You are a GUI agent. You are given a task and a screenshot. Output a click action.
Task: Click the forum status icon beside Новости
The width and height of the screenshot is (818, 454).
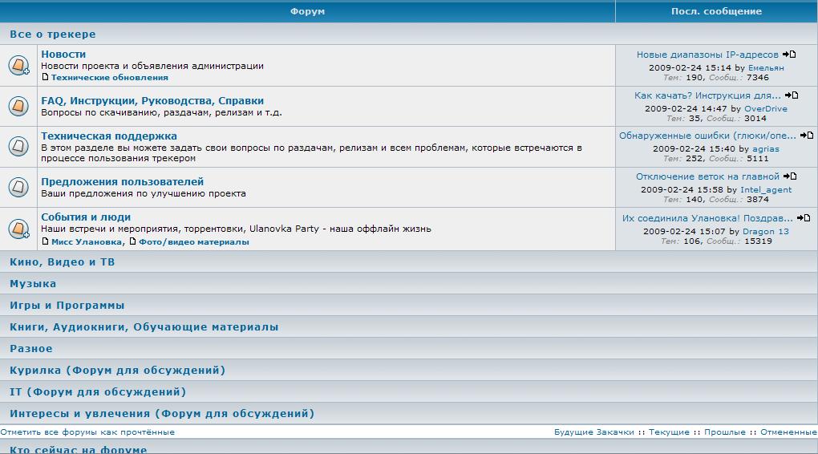(18, 65)
